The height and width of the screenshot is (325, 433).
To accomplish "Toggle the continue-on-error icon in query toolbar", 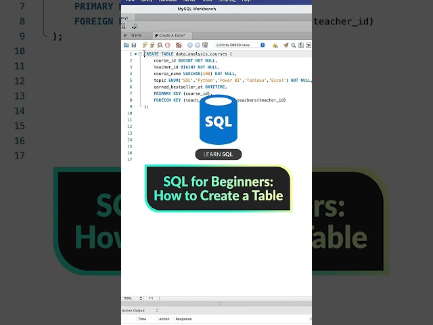I will 179,45.
